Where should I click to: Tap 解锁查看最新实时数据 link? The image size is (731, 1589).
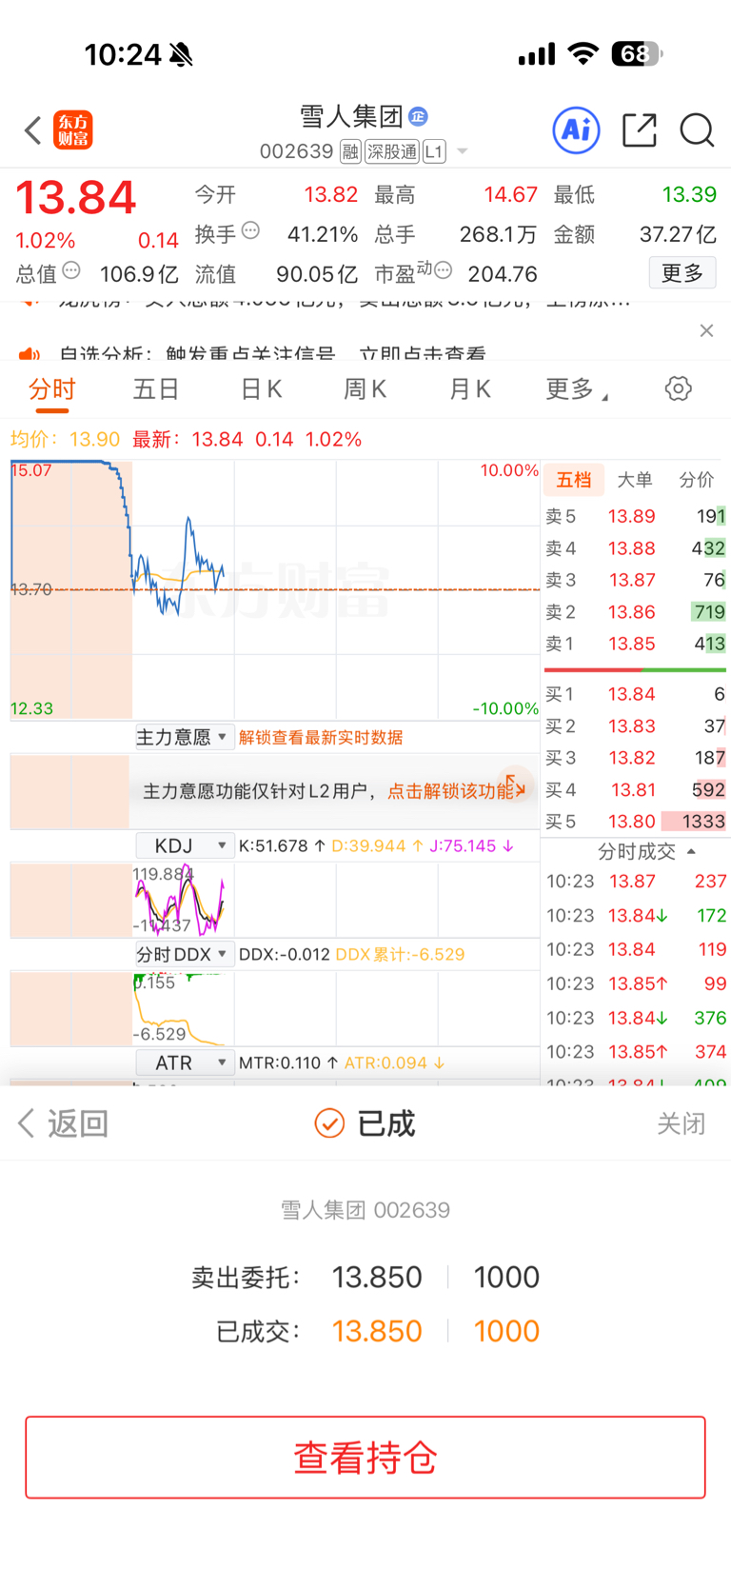pos(321,737)
